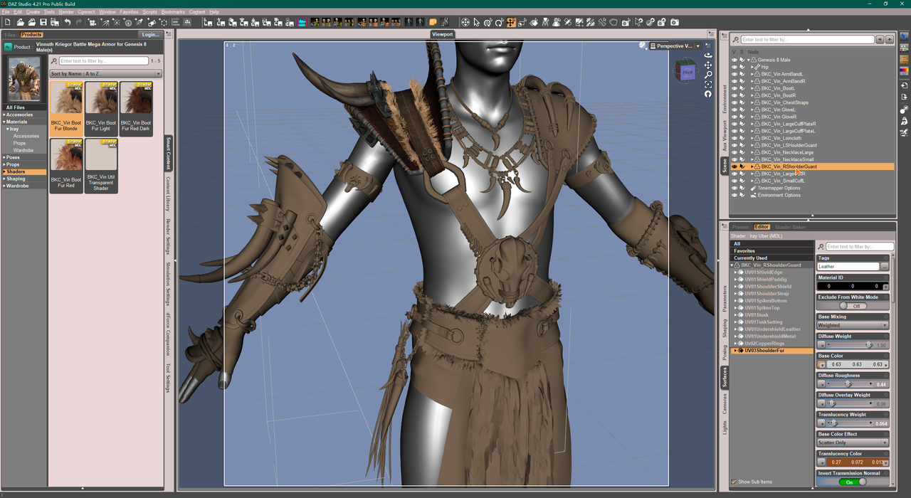Click the viewport frame selection icon

click(x=708, y=85)
